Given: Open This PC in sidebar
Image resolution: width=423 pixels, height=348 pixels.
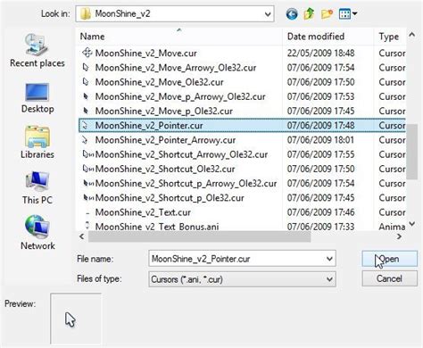Looking at the screenshot, I should pyautogui.click(x=37, y=187).
